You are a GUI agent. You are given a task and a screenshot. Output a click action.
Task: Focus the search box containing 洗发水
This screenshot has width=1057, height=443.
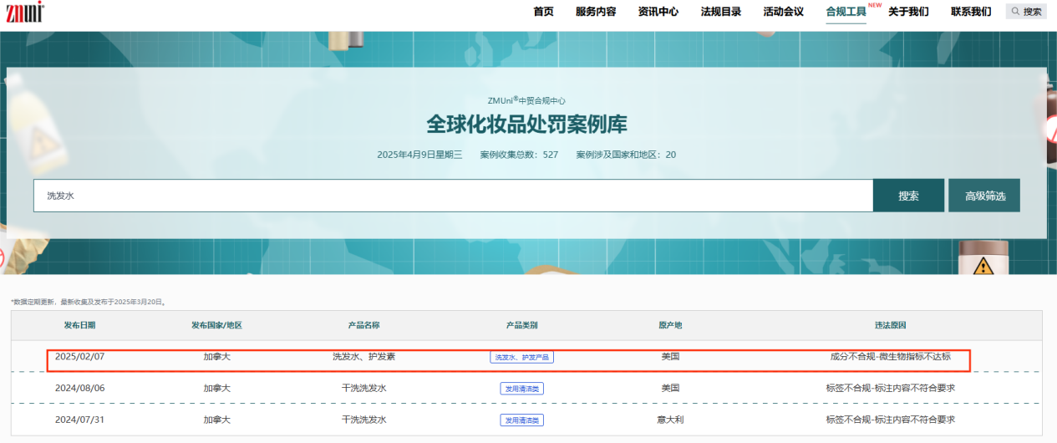click(453, 196)
